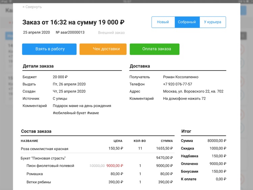The height and width of the screenshot is (190, 253).
Task: Click phone number +7 920 076-77-57
Action: tap(177, 84)
